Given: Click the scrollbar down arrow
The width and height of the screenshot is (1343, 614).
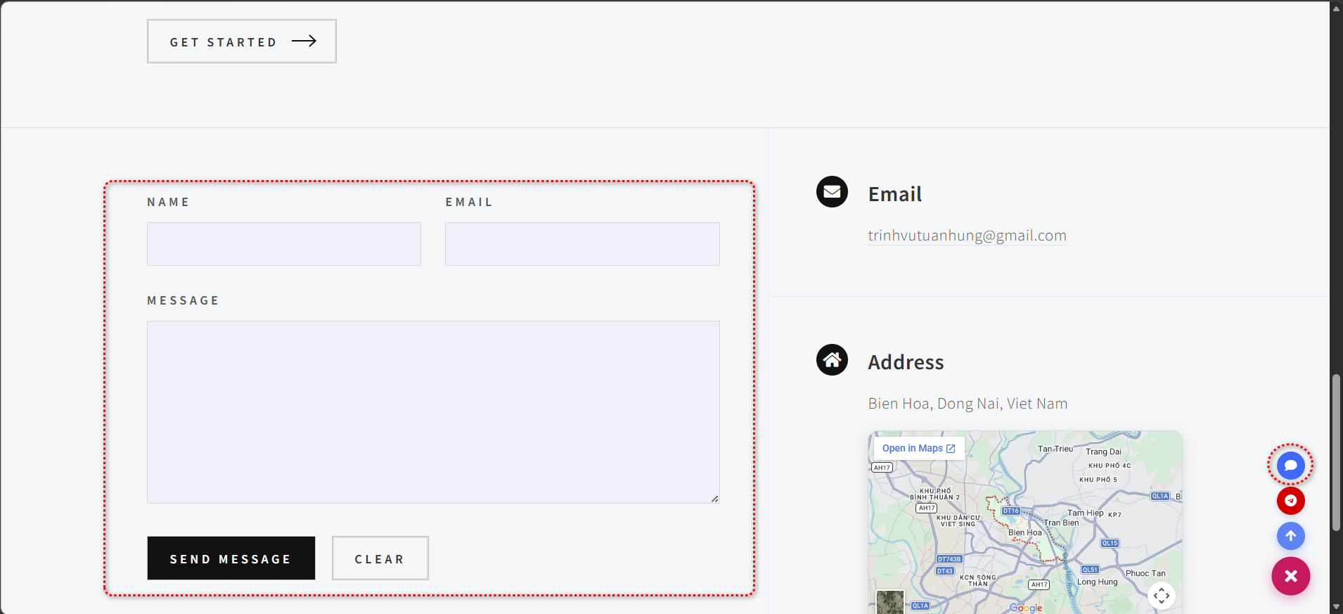Looking at the screenshot, I should [x=1336, y=607].
